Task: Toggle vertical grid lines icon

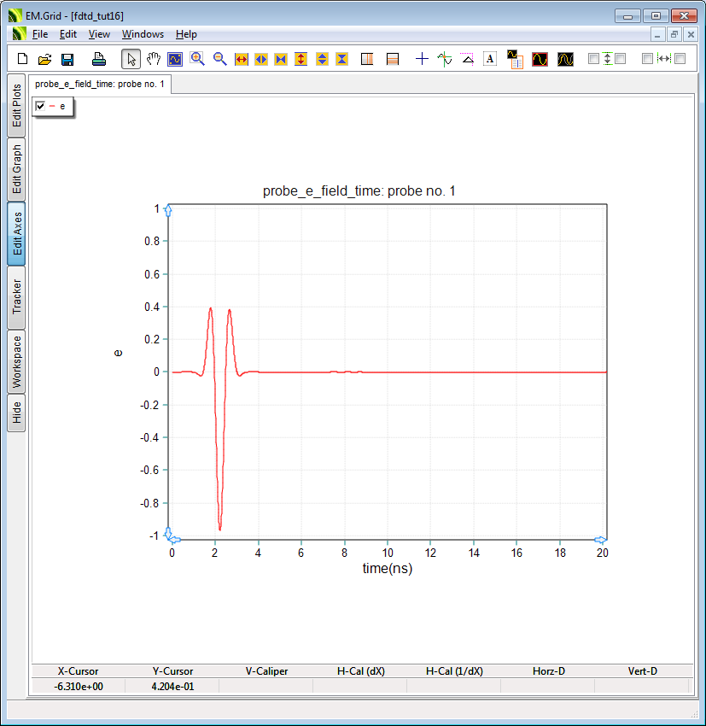Action: tap(367, 58)
